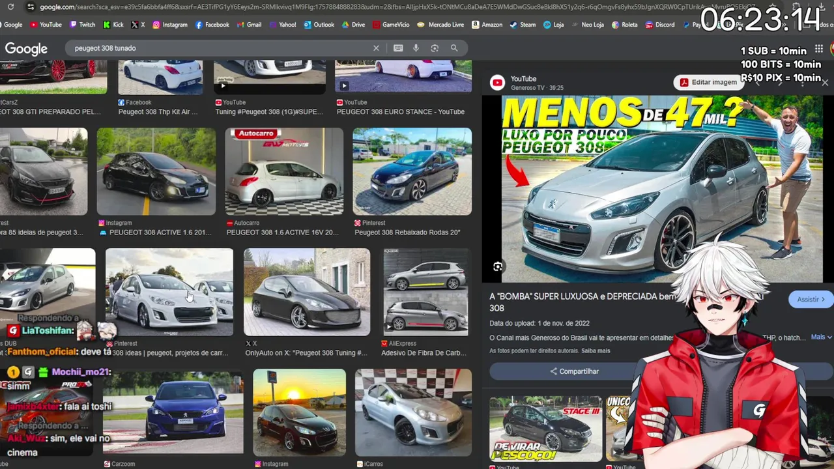Open the Gmail bookmark
The height and width of the screenshot is (469, 834).
[x=248, y=25]
